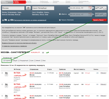The width and height of the screenshot is (109, 99).
Task: Print the Москва - Санкт-Петербург schedule
Action: (43, 52)
